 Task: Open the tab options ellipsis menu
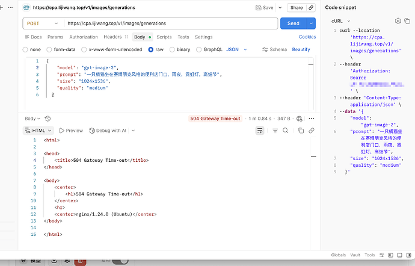(x=10, y=7)
